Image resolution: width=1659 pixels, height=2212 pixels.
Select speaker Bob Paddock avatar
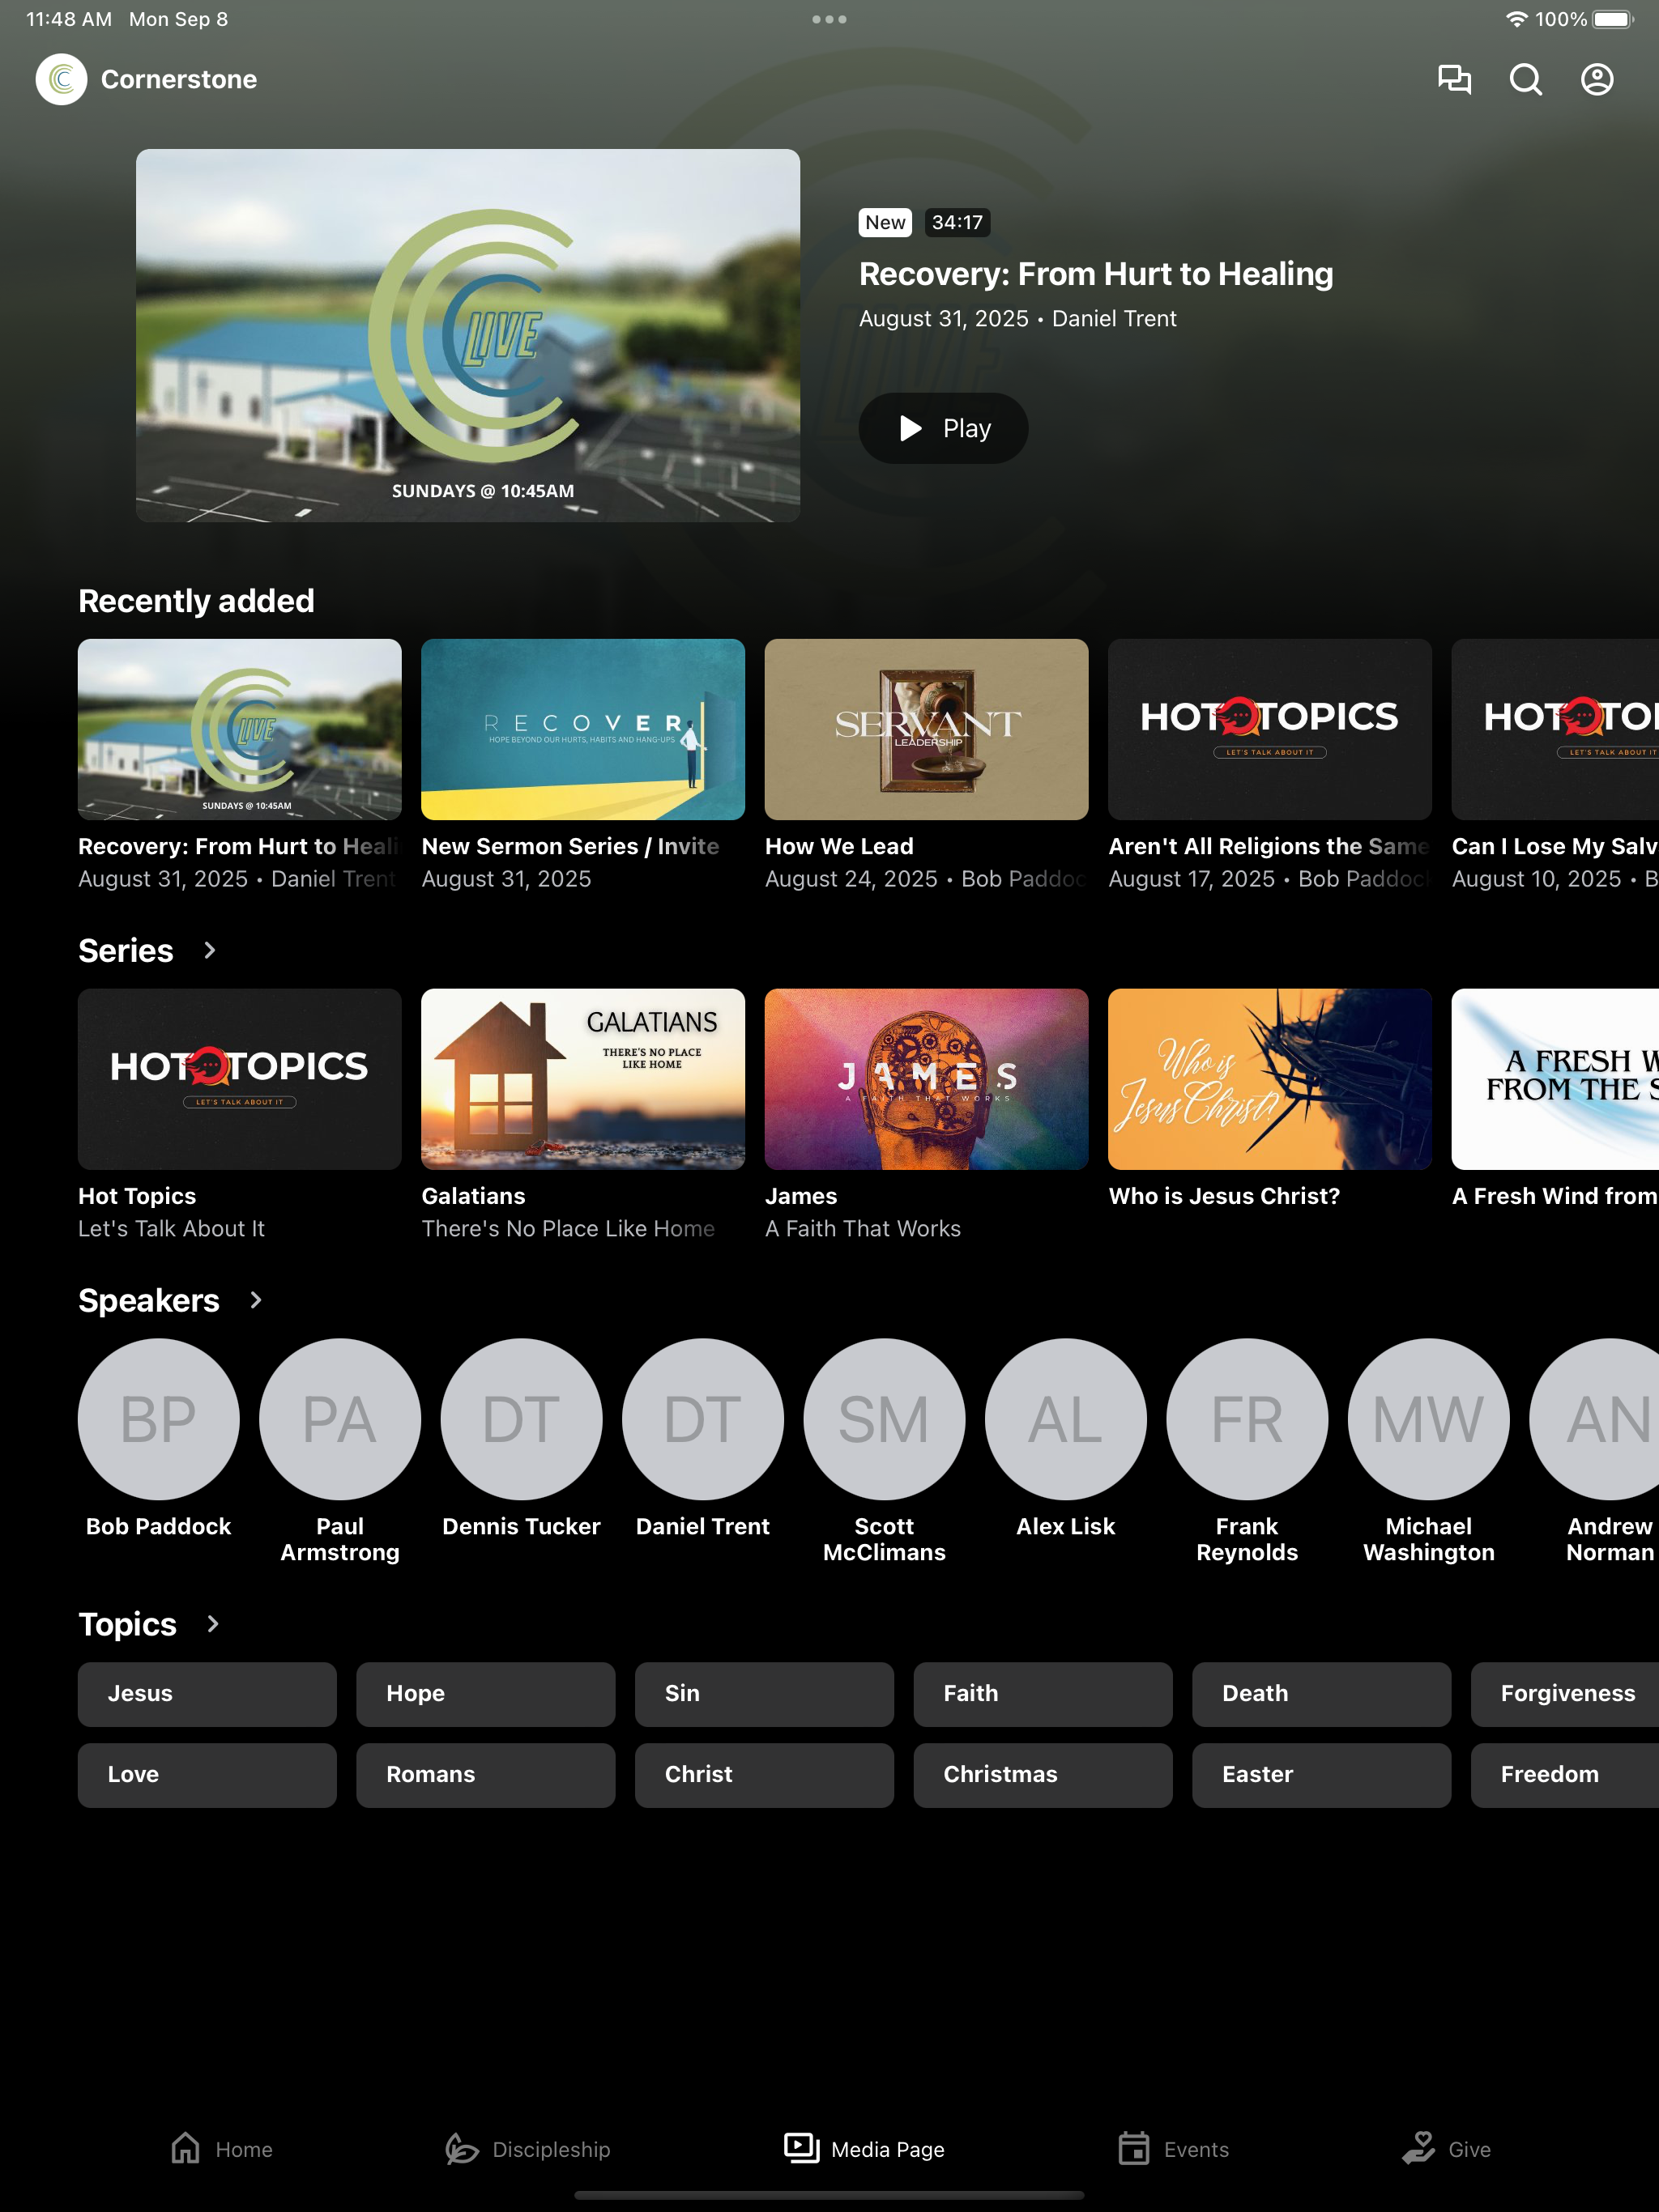(x=159, y=1419)
